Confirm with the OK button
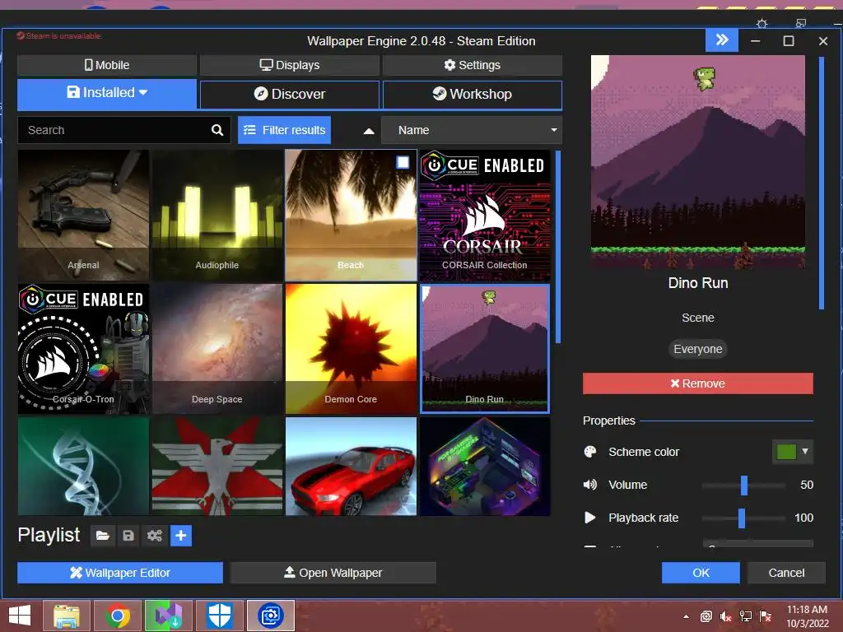This screenshot has width=843, height=632. tap(701, 573)
